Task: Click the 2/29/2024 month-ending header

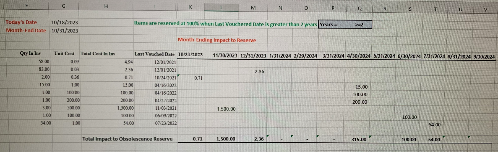Action: (x=305, y=56)
